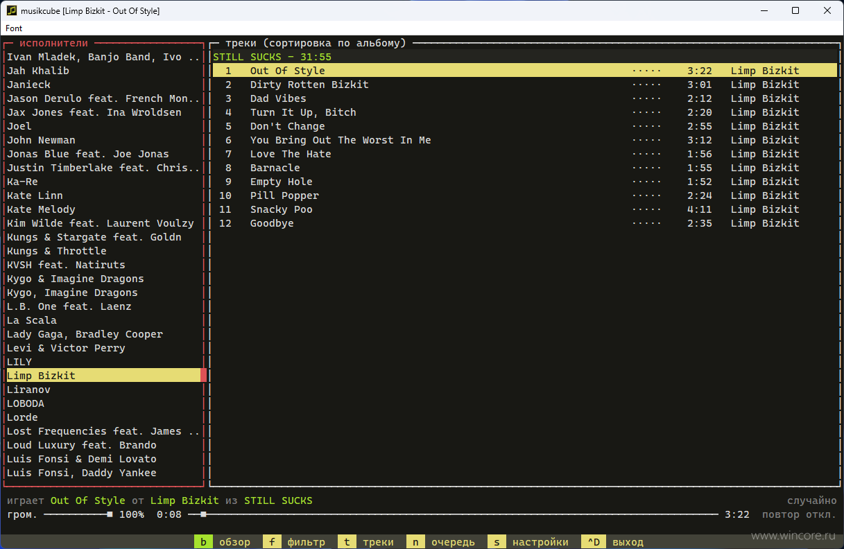844x549 pixels.
Task: Select artist Lost Frequencies feat. James ..
Action: pyautogui.click(x=103, y=431)
